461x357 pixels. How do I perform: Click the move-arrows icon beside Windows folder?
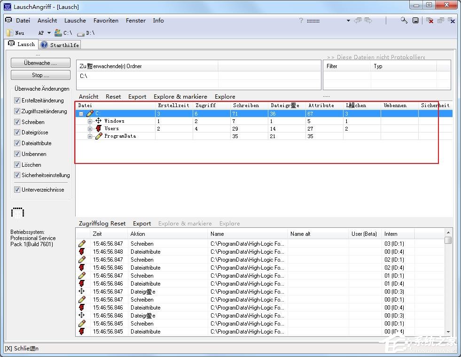coord(99,121)
